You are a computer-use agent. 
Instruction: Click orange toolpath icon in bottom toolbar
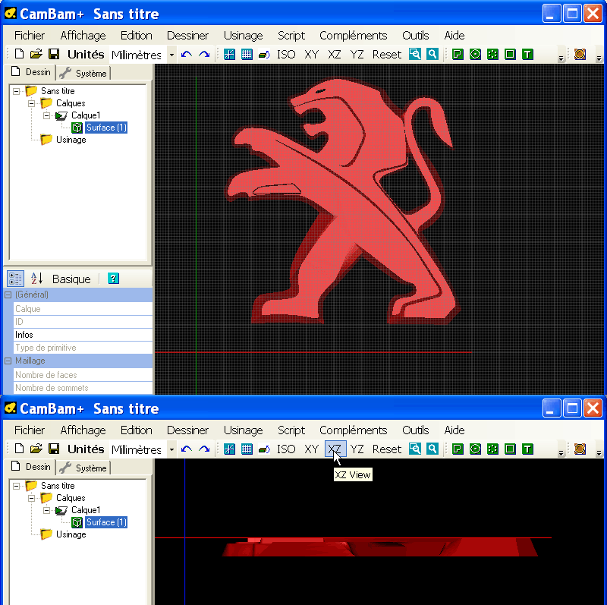tap(580, 449)
